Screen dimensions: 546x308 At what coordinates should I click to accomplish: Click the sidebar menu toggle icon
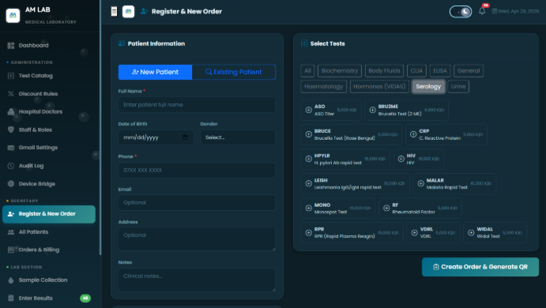114,12
